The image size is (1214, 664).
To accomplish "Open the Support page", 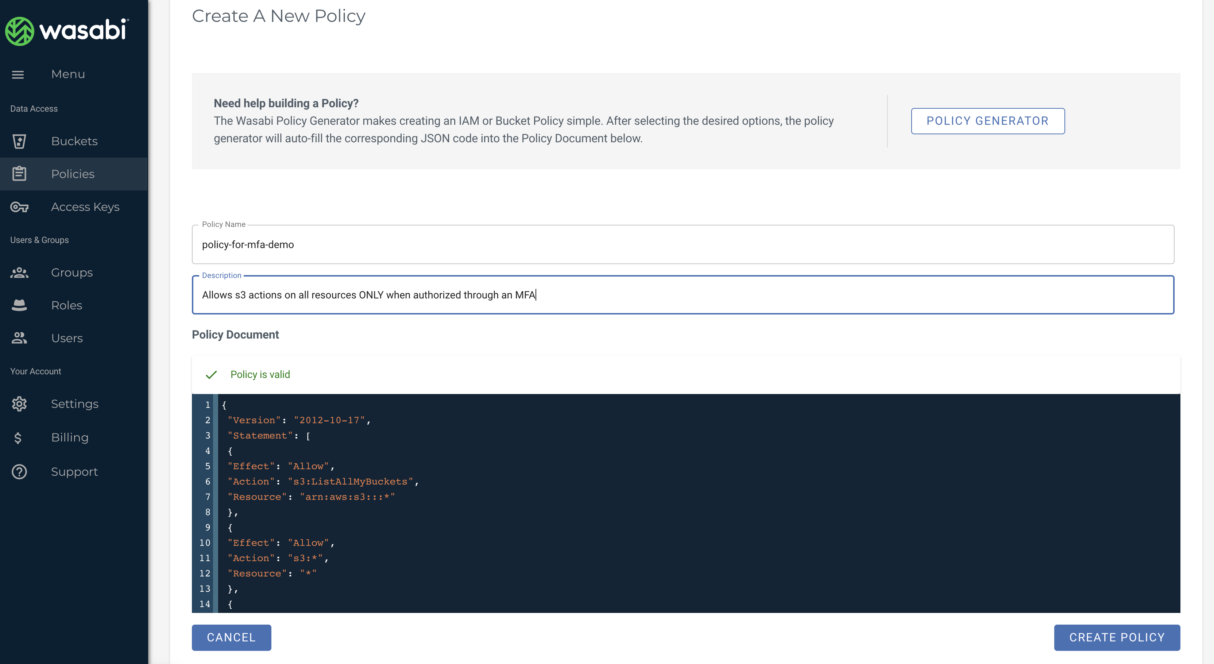I will (x=74, y=472).
